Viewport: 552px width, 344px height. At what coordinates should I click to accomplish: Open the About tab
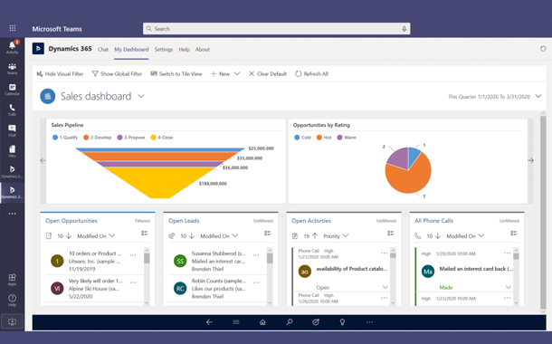[x=203, y=49]
